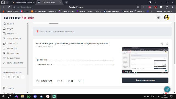Open the MirrorLand bookmark
176x99 pixels.
[x=127, y=11]
